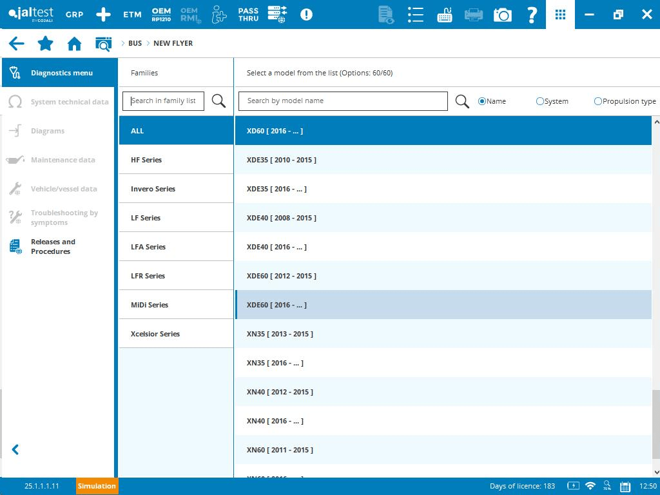The width and height of the screenshot is (660, 495).
Task: Collapse the left sidebar with chevron
Action: (x=15, y=450)
